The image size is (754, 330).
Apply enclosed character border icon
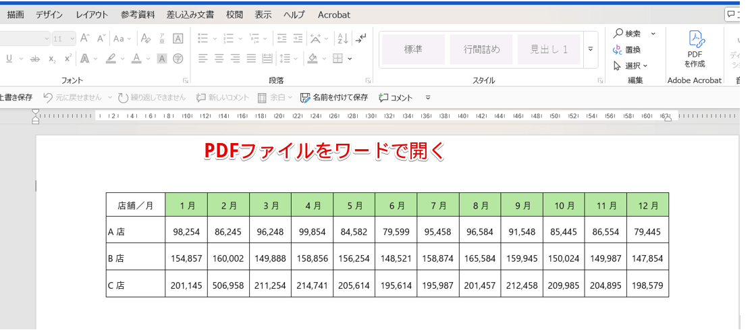(x=178, y=38)
